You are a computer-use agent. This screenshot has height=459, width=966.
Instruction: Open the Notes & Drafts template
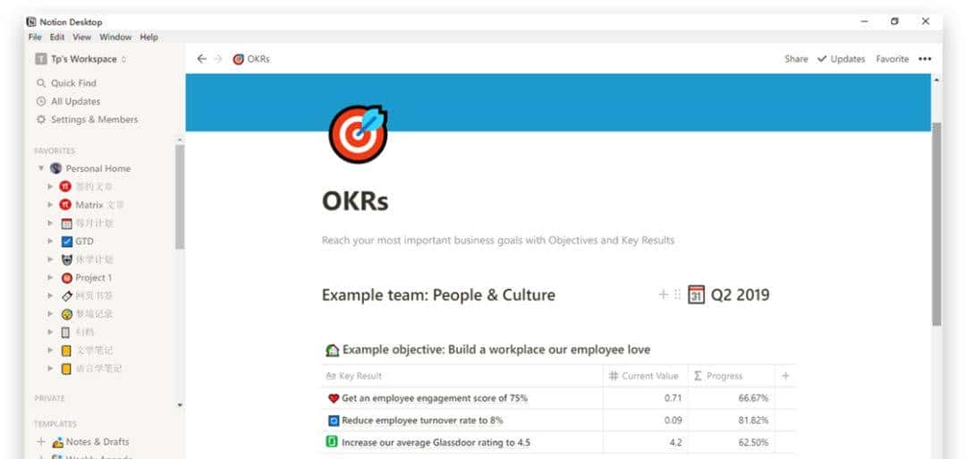click(x=98, y=442)
